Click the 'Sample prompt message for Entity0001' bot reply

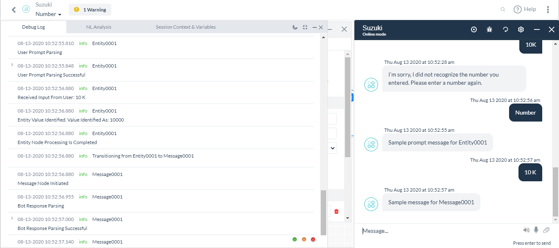click(437, 142)
